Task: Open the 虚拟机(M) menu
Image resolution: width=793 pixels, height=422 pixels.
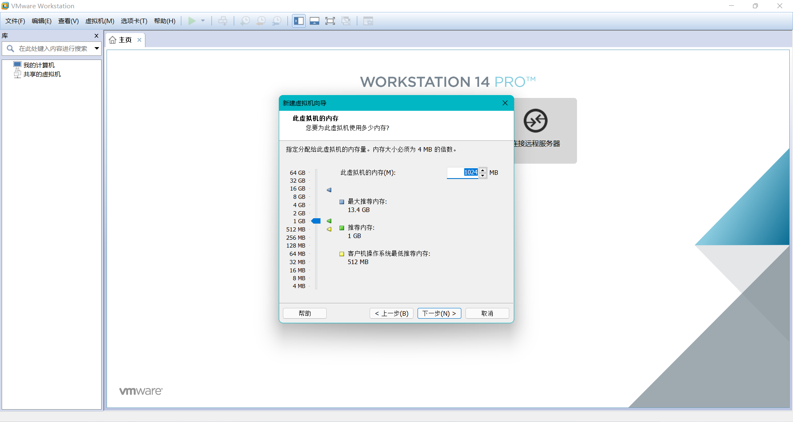Action: point(100,21)
